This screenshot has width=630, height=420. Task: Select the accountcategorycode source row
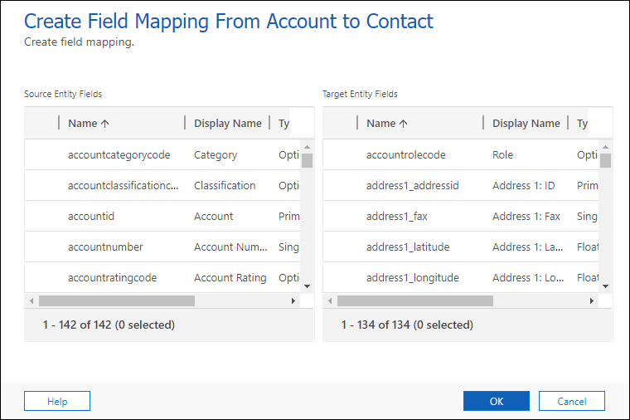[x=119, y=154]
